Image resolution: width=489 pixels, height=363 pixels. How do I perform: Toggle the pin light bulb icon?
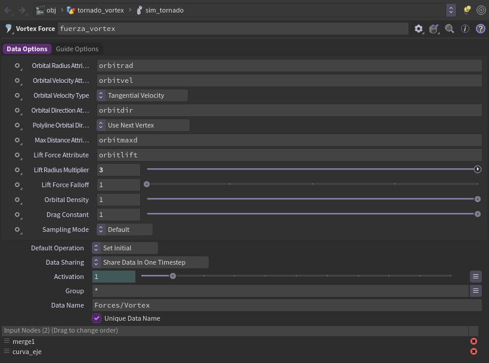467,10
